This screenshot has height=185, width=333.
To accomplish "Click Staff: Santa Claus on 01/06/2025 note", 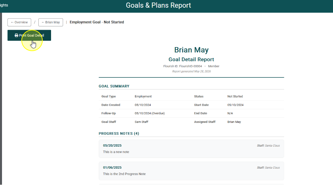I will click(x=268, y=168).
